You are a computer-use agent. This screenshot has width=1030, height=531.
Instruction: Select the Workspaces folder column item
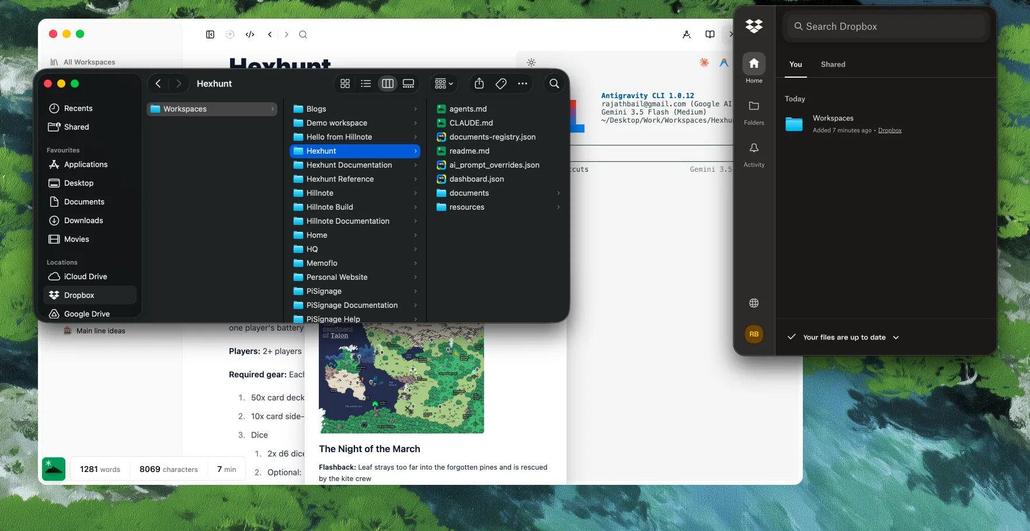point(211,109)
